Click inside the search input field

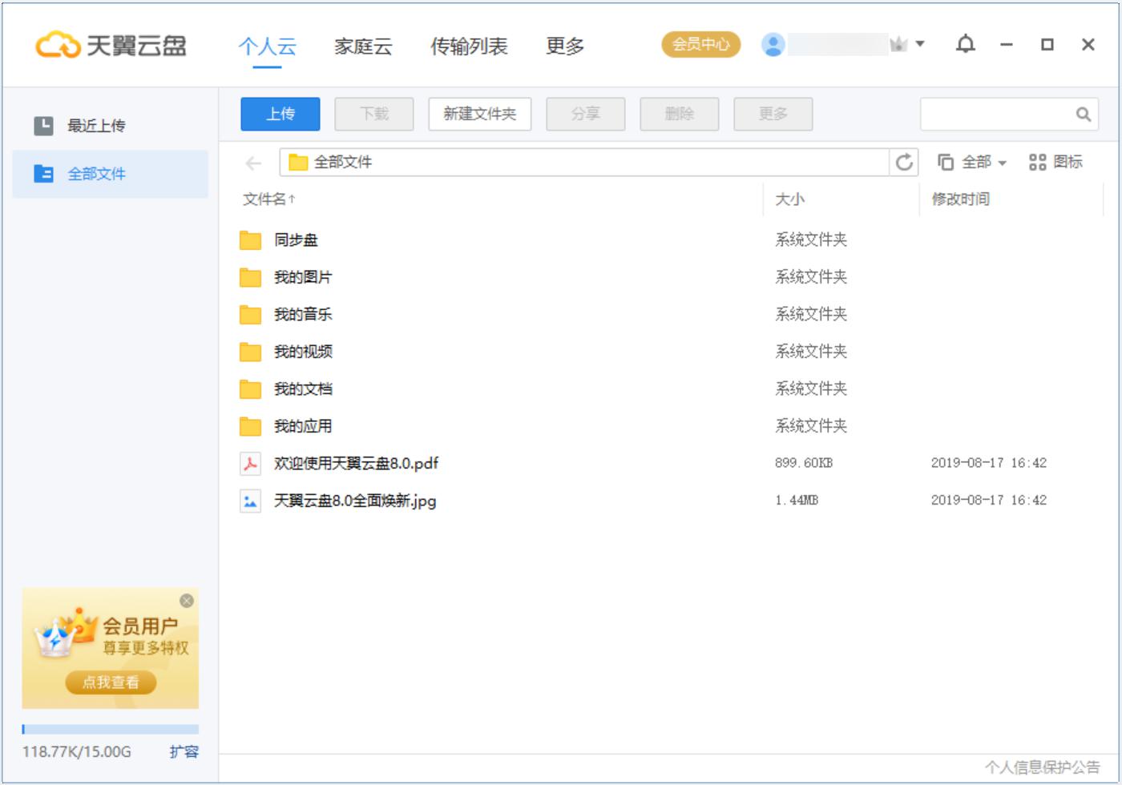(x=1002, y=114)
